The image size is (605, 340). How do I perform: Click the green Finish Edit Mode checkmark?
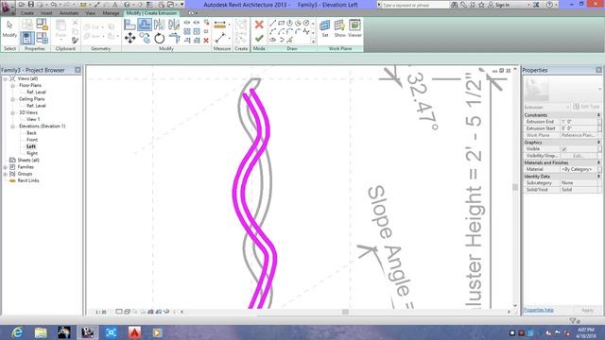[259, 38]
